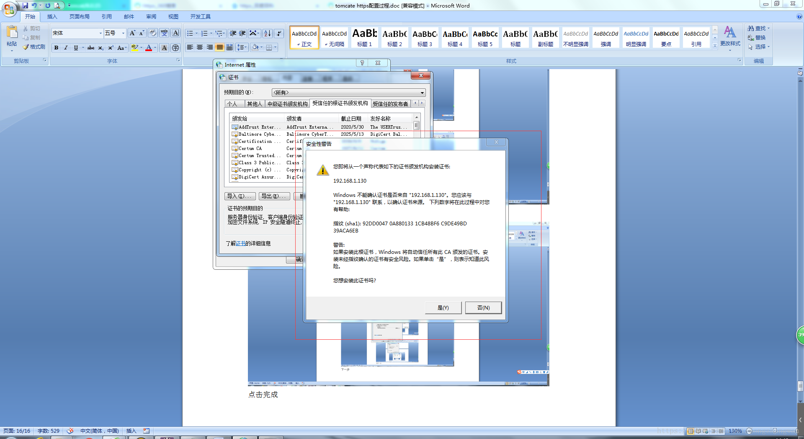Toggle Superscript formatting
The image size is (804, 439).
111,48
